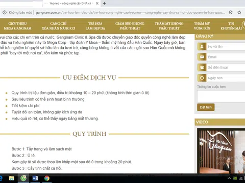Open the Giới Thiệu Mega Gangnam menu
This screenshot has height=183, width=245.
tap(17, 26)
